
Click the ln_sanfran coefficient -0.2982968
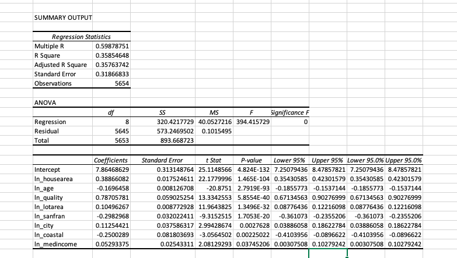(x=111, y=216)
